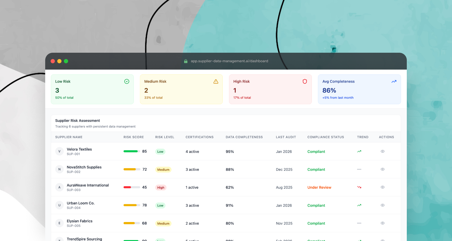Click the Medium risk badge for NovaStitch Supplies

[x=163, y=170]
